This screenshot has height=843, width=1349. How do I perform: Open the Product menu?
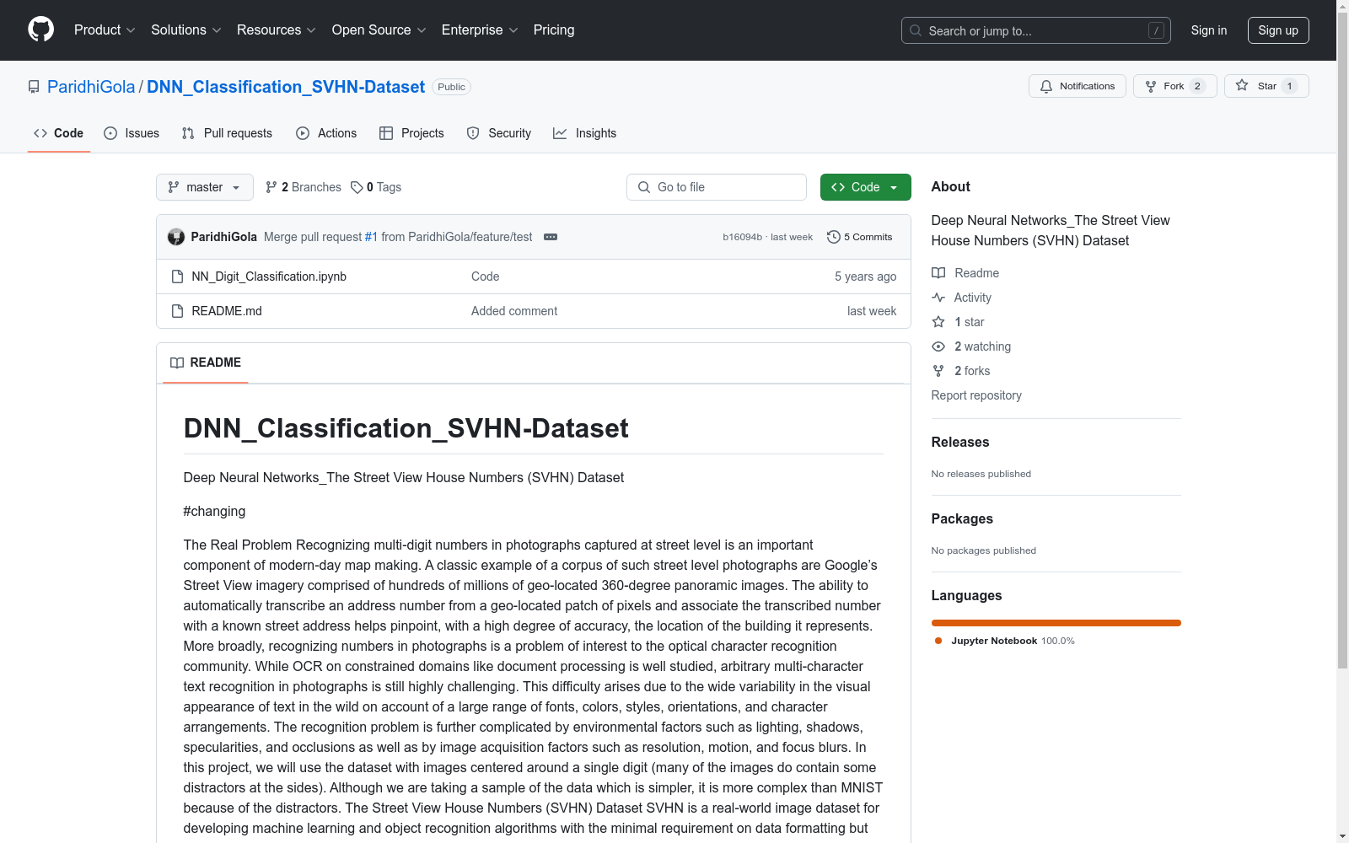(x=105, y=30)
